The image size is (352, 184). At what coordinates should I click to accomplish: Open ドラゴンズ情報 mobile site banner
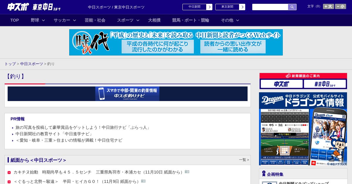[x=303, y=129]
